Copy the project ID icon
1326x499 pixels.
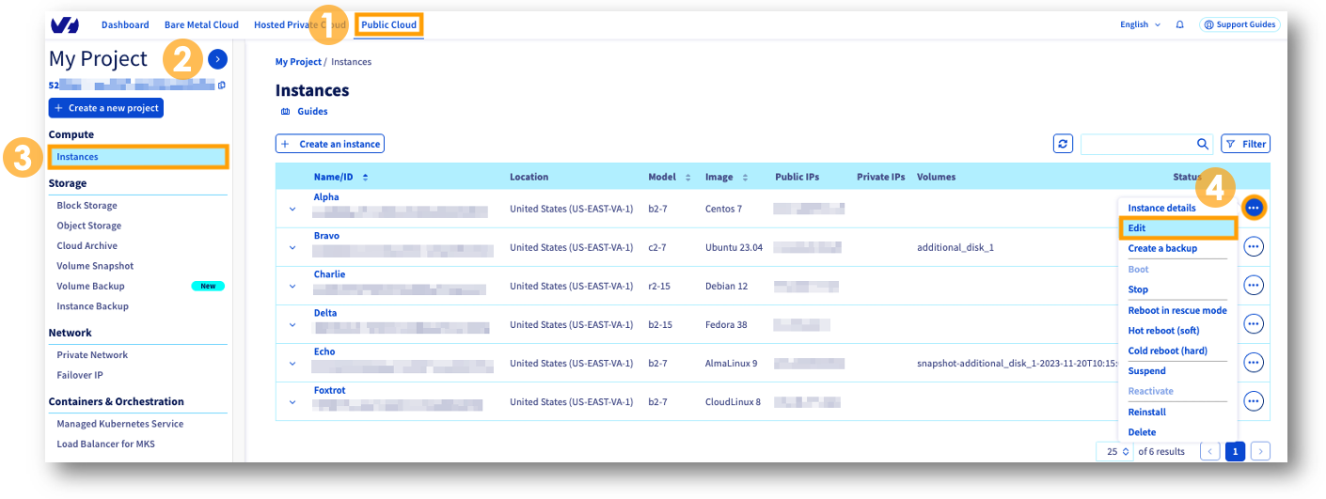point(222,86)
